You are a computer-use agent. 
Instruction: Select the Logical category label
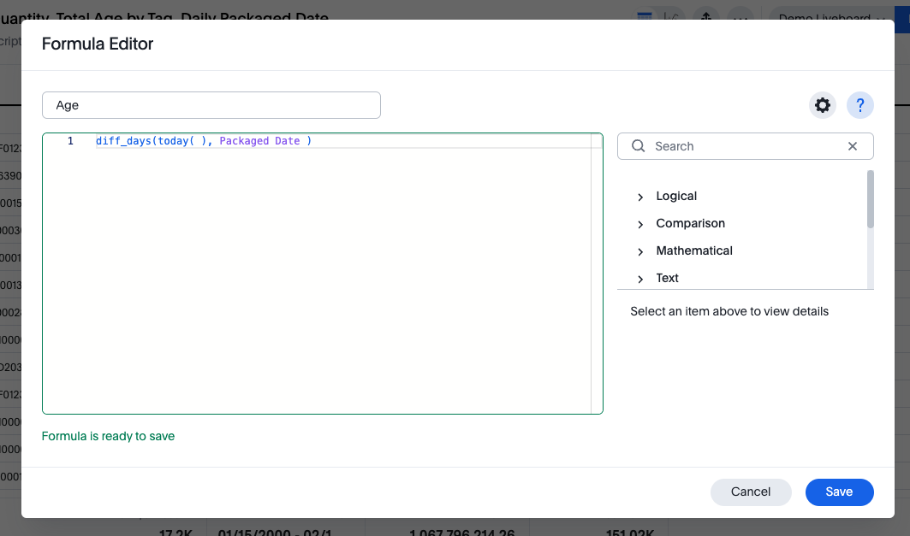click(x=676, y=196)
